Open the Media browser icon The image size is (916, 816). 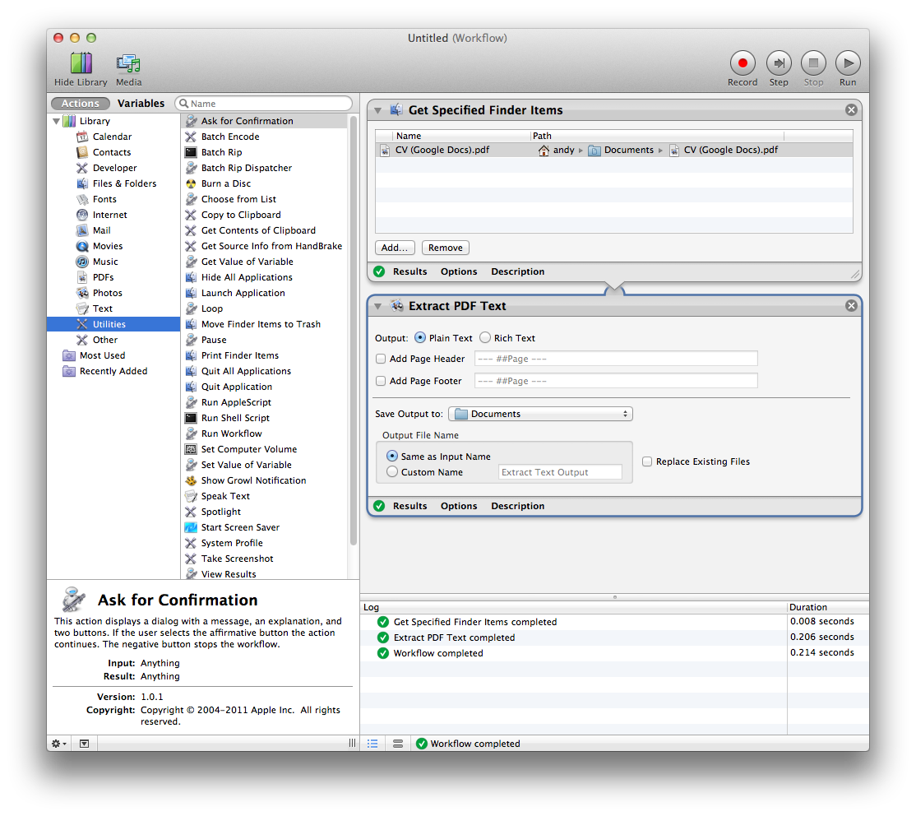(x=128, y=63)
